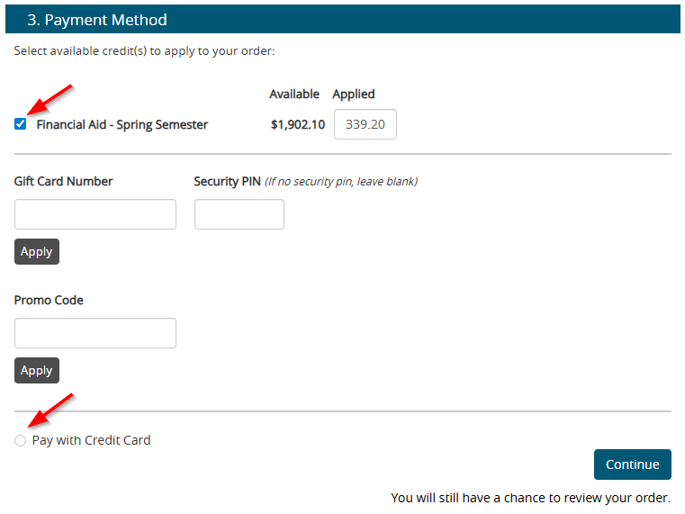
Task: Focus the Gift Card Number input field
Action: (x=95, y=214)
